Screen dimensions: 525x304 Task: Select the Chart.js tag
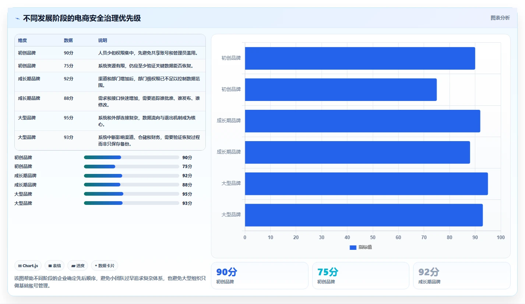(28, 266)
